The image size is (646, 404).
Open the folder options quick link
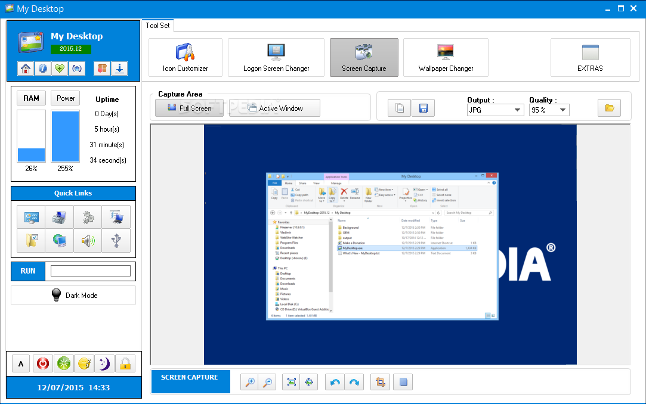[x=31, y=240]
